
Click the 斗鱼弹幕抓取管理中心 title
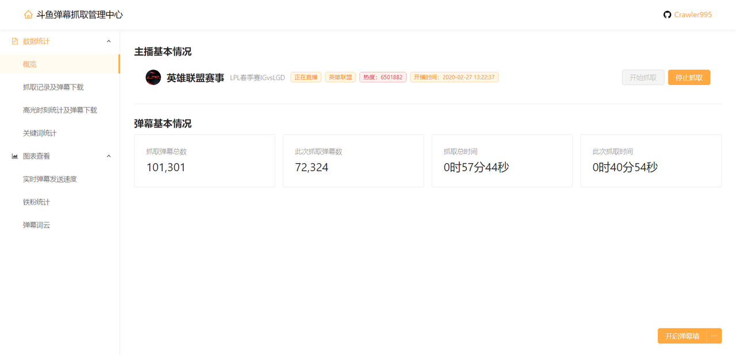pyautogui.click(x=79, y=15)
